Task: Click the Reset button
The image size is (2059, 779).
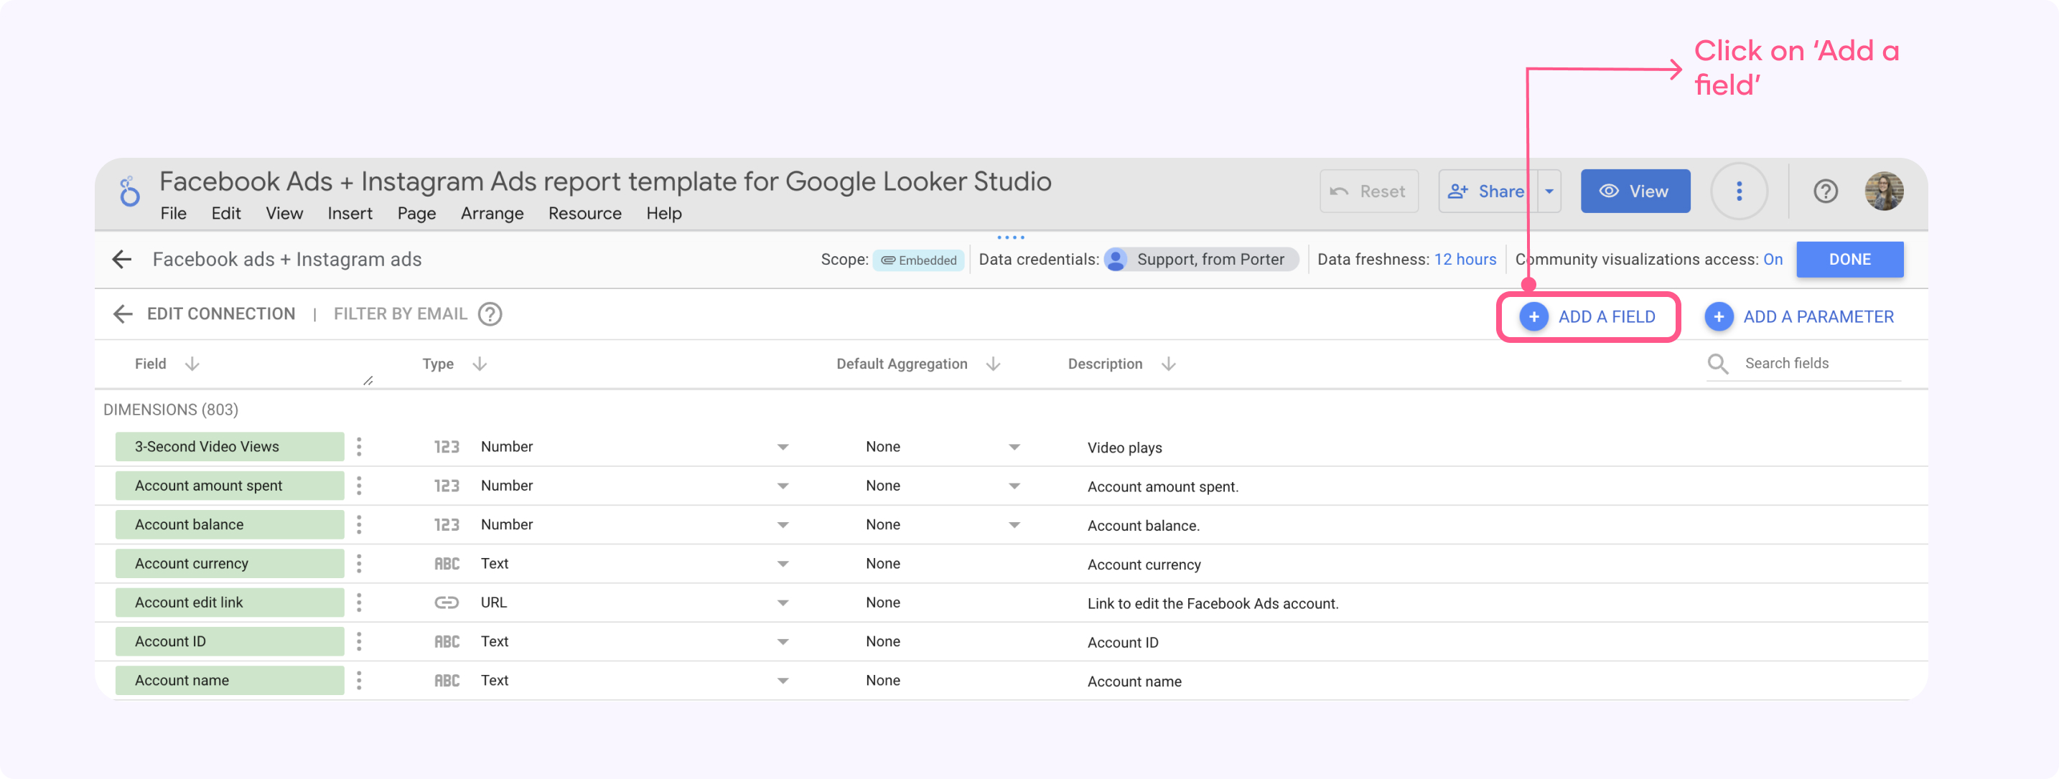Action: click(x=1369, y=192)
